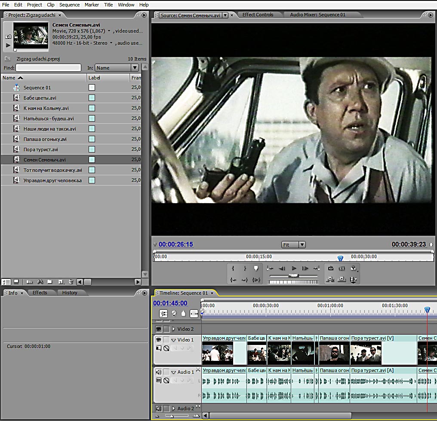Mute Audio 2 track speaker toggle
Viewport: 437px width, 421px height.
pos(159,409)
